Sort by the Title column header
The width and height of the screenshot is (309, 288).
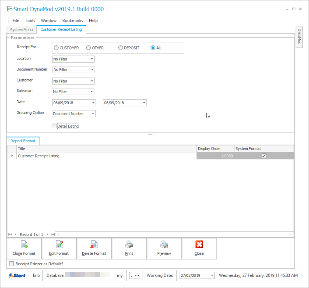(107, 148)
